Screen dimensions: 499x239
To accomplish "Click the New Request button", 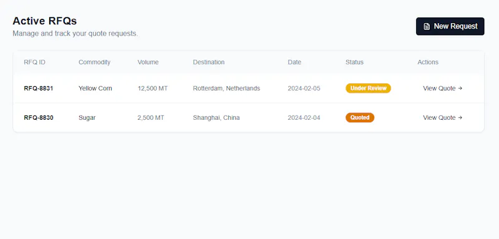I will pos(450,26).
